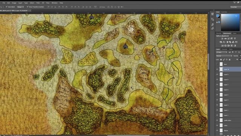Hide Layer 9 with its eye icon
Image resolution: width=241 pixels, height=136 pixels.
pos(217,74)
